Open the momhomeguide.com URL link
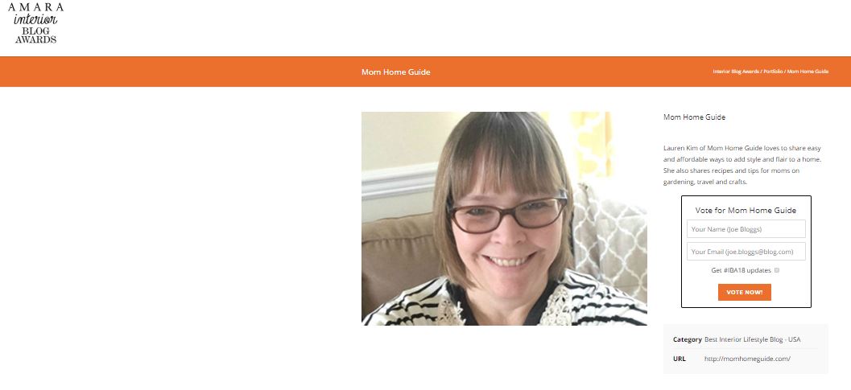 point(747,359)
